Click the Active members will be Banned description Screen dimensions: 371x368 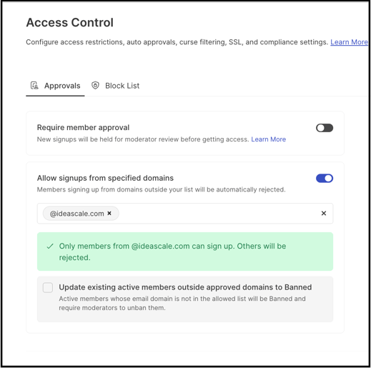tap(182, 303)
